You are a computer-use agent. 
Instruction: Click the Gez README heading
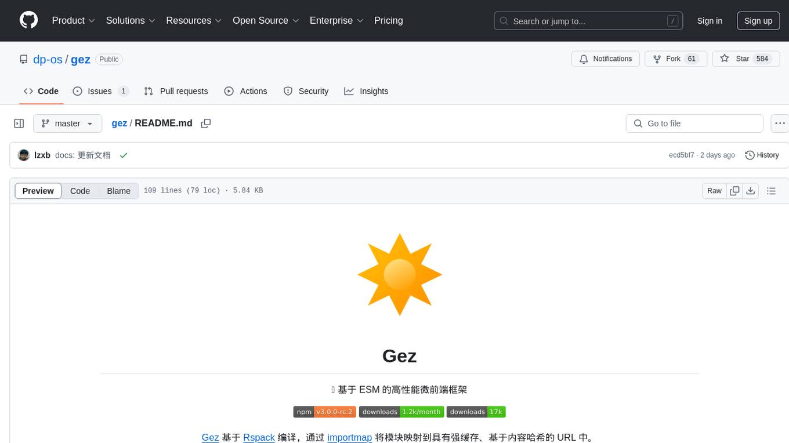[400, 355]
